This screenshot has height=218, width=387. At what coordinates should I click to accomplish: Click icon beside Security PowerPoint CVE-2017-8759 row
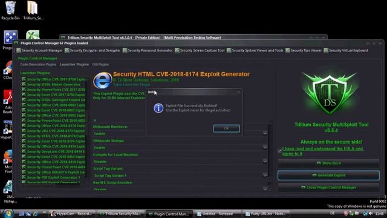[24, 90]
